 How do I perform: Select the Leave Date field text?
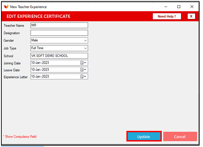click(40, 70)
